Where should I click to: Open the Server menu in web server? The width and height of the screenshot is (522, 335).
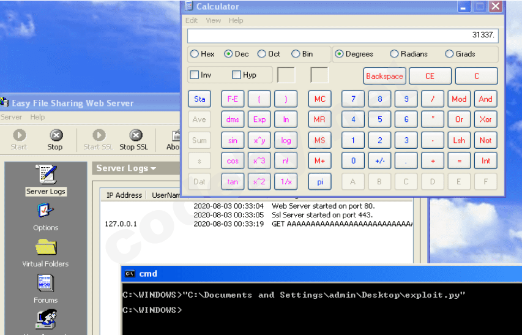pos(11,117)
